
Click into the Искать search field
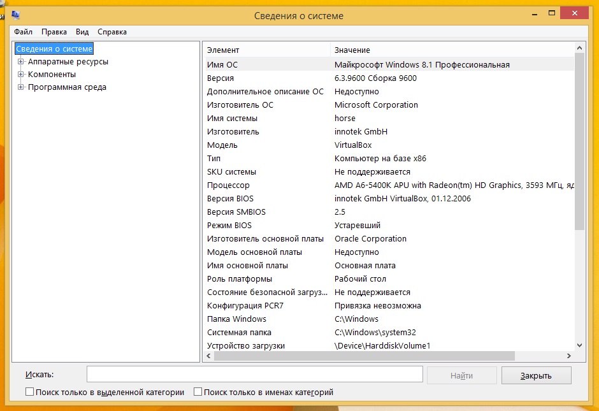tap(255, 375)
